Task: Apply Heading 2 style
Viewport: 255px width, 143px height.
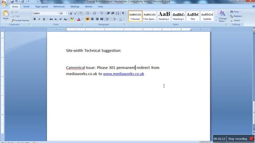Action: tap(178, 16)
